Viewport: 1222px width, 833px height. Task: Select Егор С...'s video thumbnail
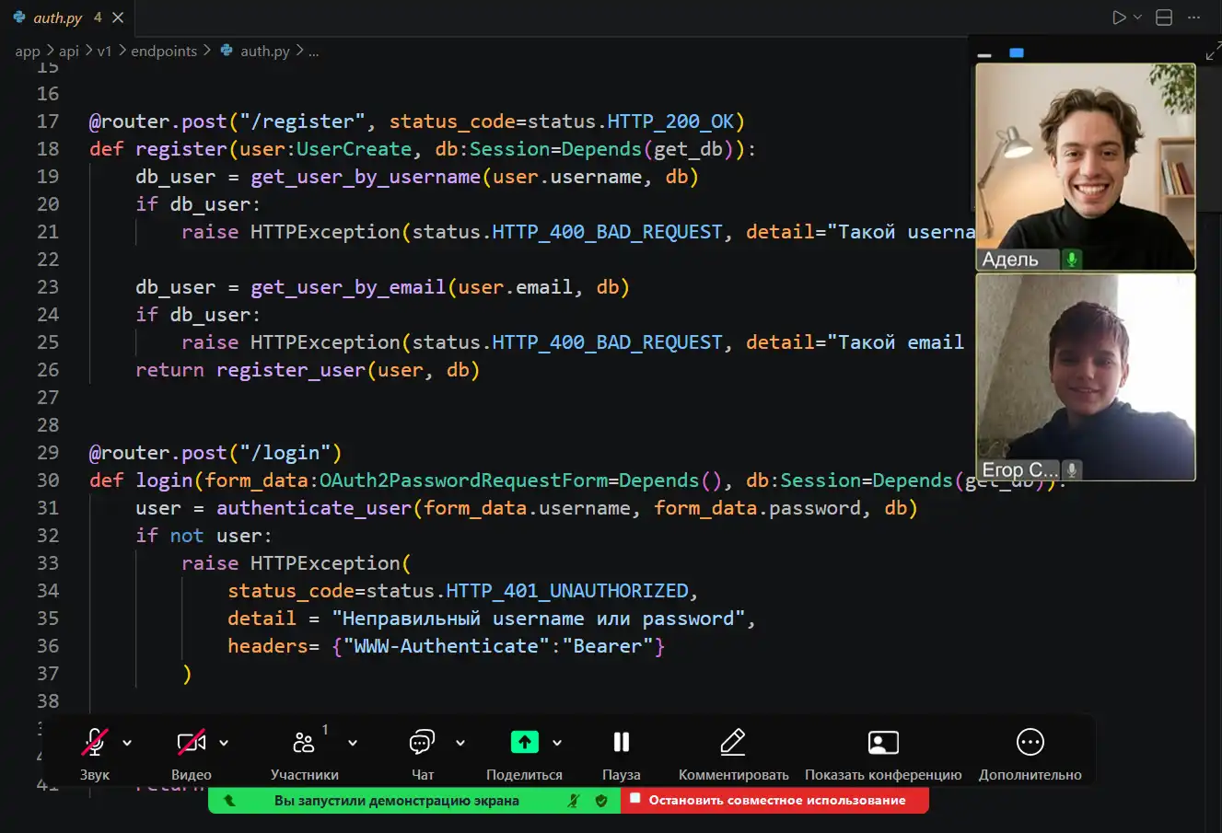[1086, 377]
